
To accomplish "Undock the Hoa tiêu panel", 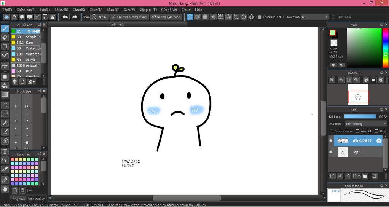I will coord(382,73).
